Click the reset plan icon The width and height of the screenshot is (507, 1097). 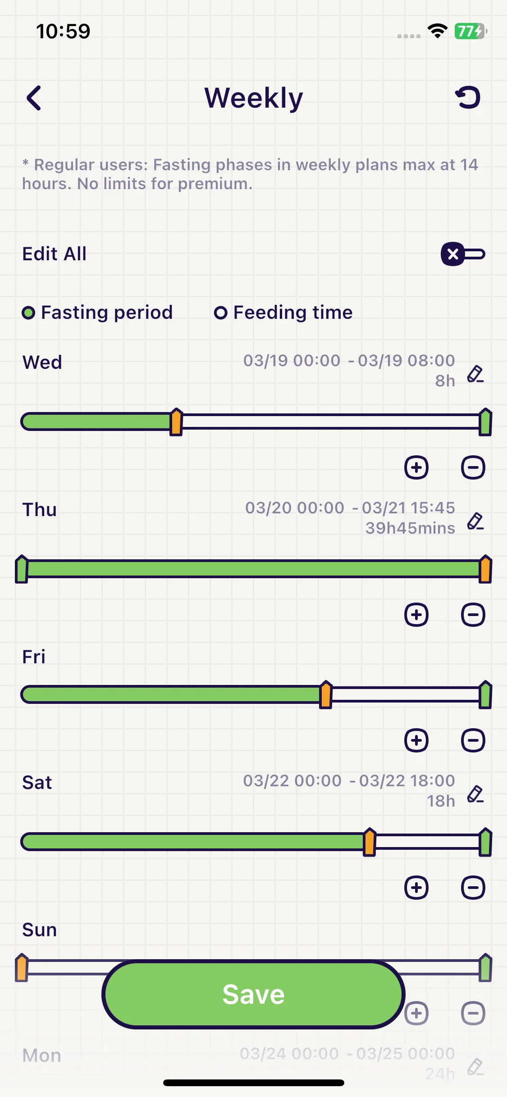(x=468, y=97)
